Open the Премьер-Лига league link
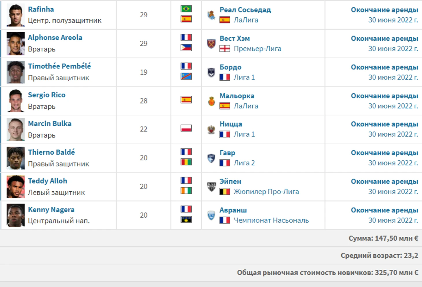 (x=258, y=49)
